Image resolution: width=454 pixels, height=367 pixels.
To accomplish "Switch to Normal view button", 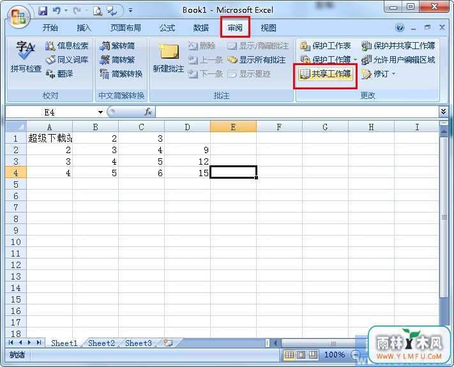I will (289, 355).
